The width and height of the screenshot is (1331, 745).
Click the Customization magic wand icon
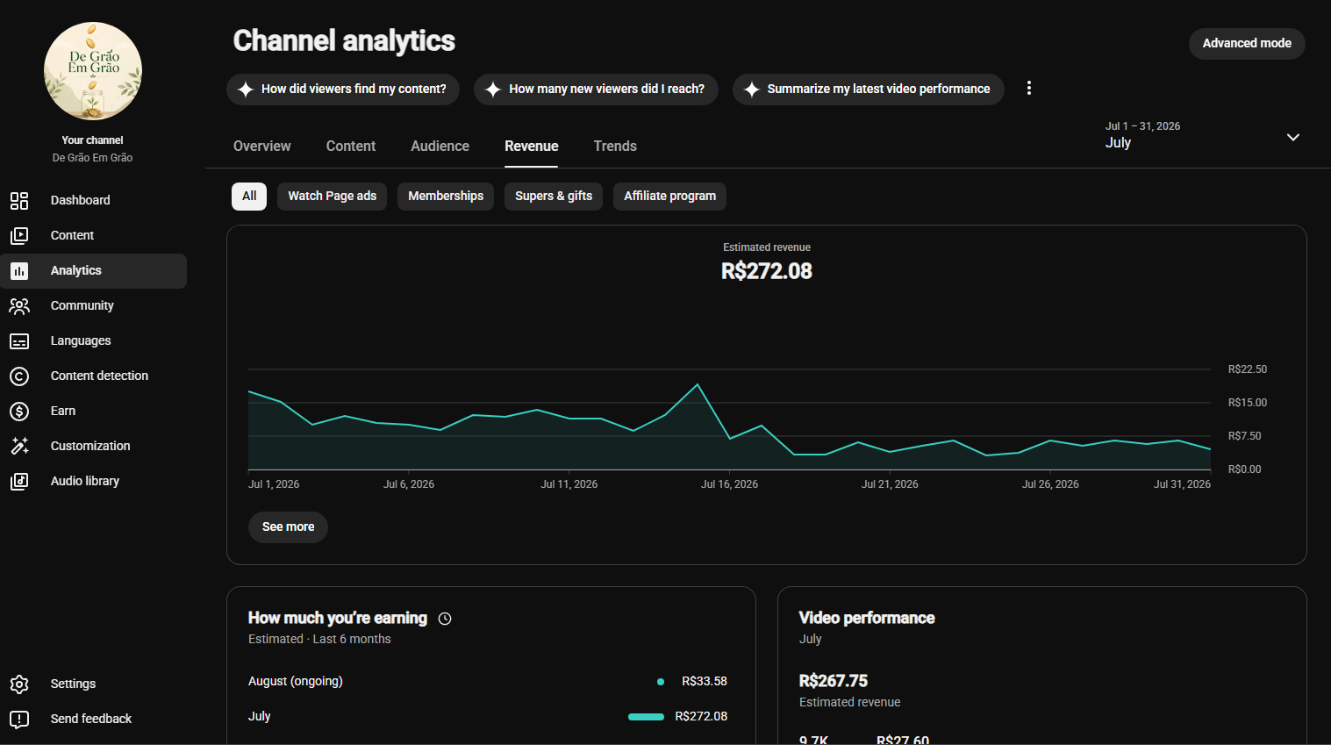19,446
